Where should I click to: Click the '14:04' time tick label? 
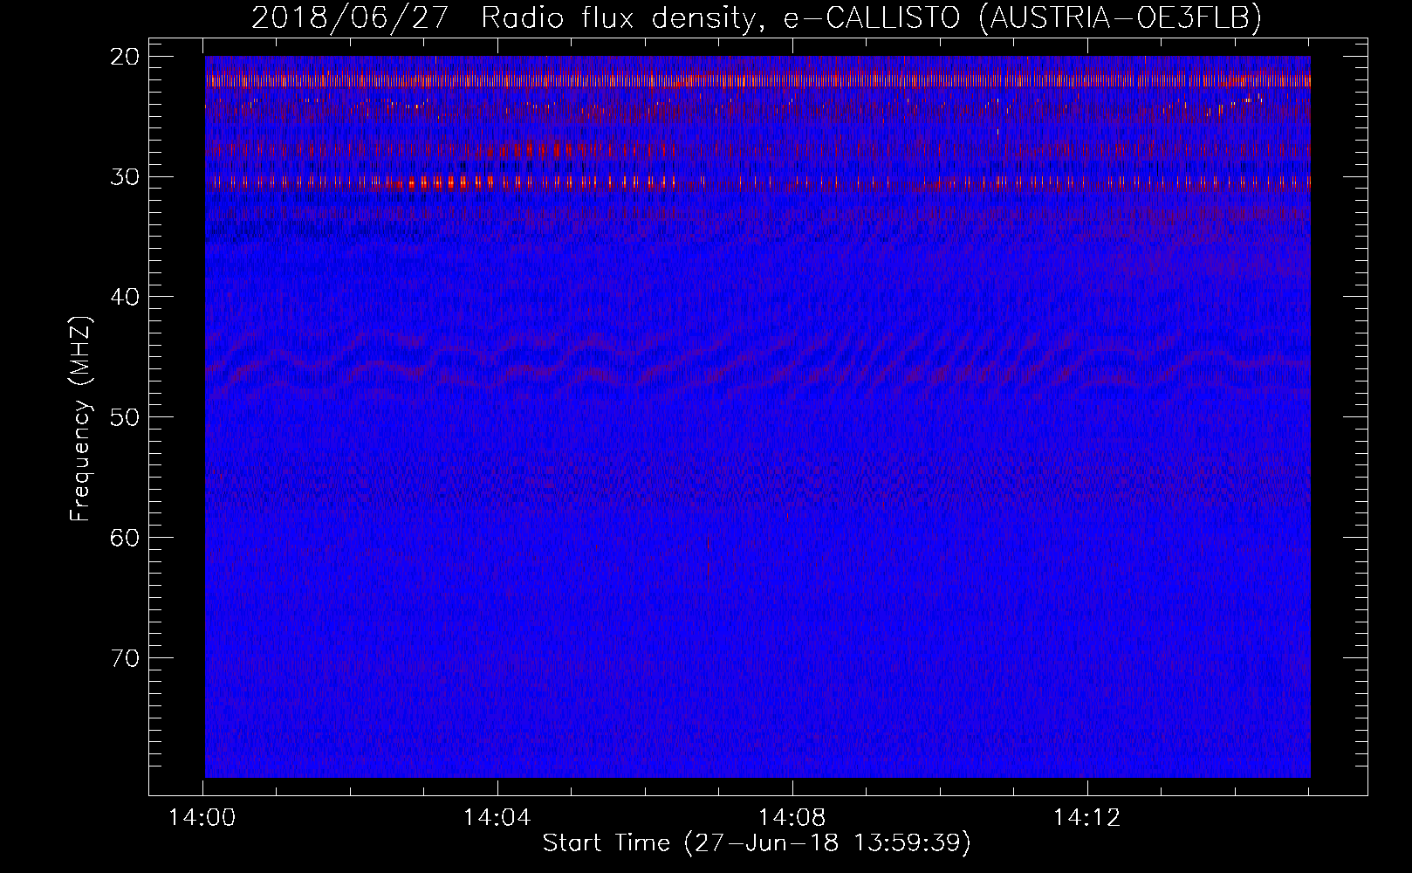click(497, 819)
